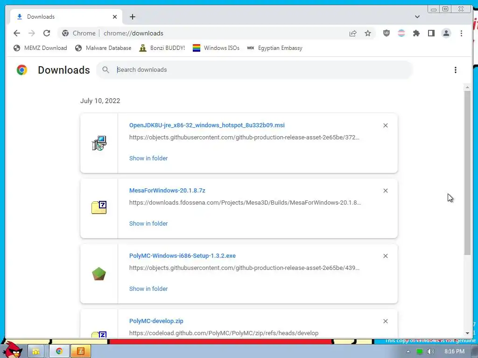This screenshot has height=358, width=478.
Task: Open the share page icon in address bar
Action: coord(353,33)
